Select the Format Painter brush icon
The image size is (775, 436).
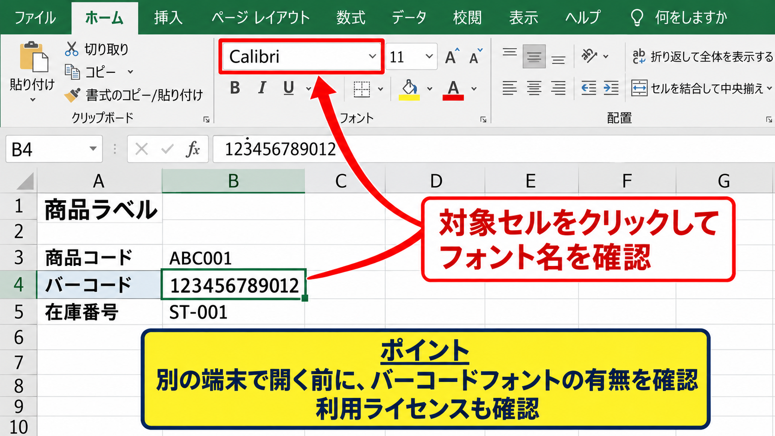72,95
